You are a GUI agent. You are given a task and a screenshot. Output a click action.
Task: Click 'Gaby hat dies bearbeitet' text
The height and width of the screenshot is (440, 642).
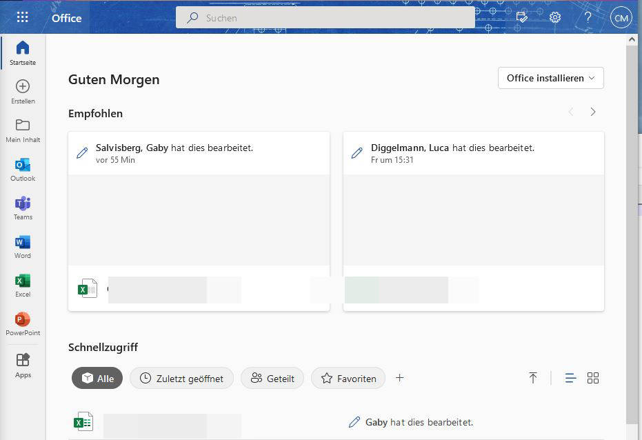tap(419, 422)
